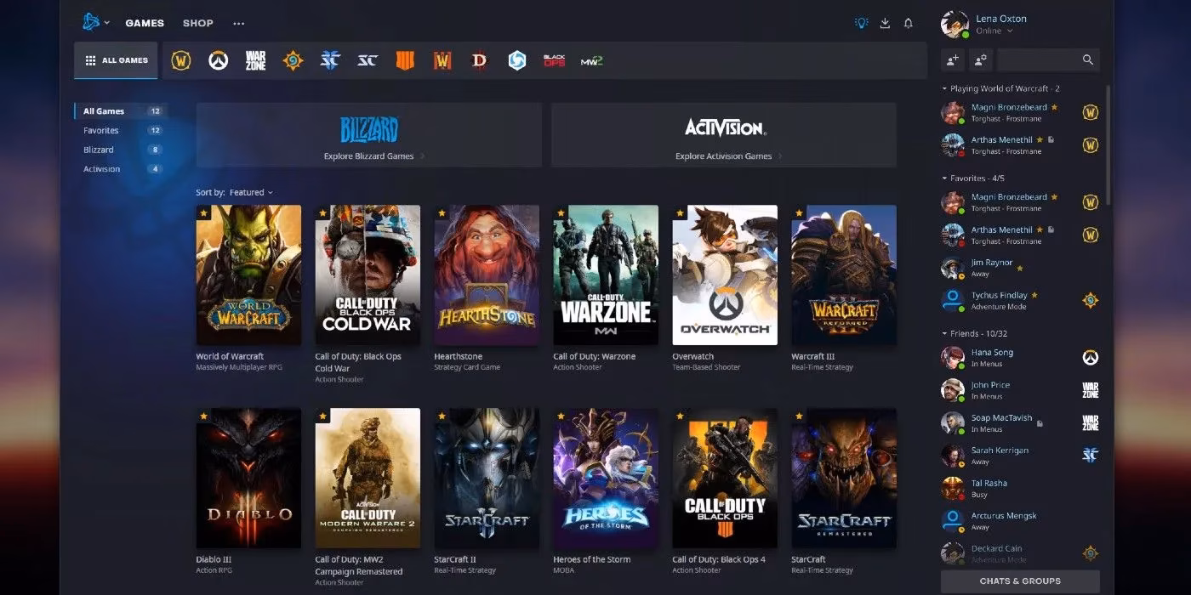1191x595 pixels.
Task: Open the Hearthstone title link below its cover
Action: tap(458, 357)
